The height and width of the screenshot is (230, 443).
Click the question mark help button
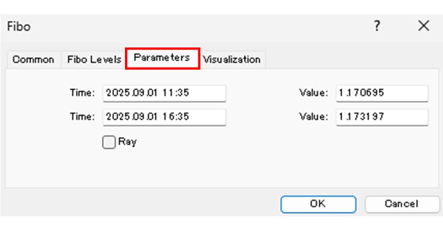[377, 26]
